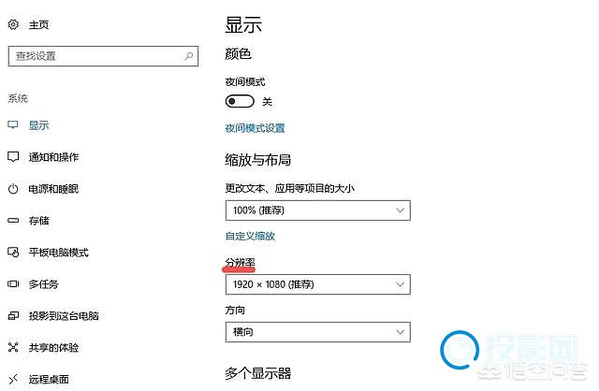
Task: Open the 1920 × 1080 resolution dropdown
Action: 318,284
